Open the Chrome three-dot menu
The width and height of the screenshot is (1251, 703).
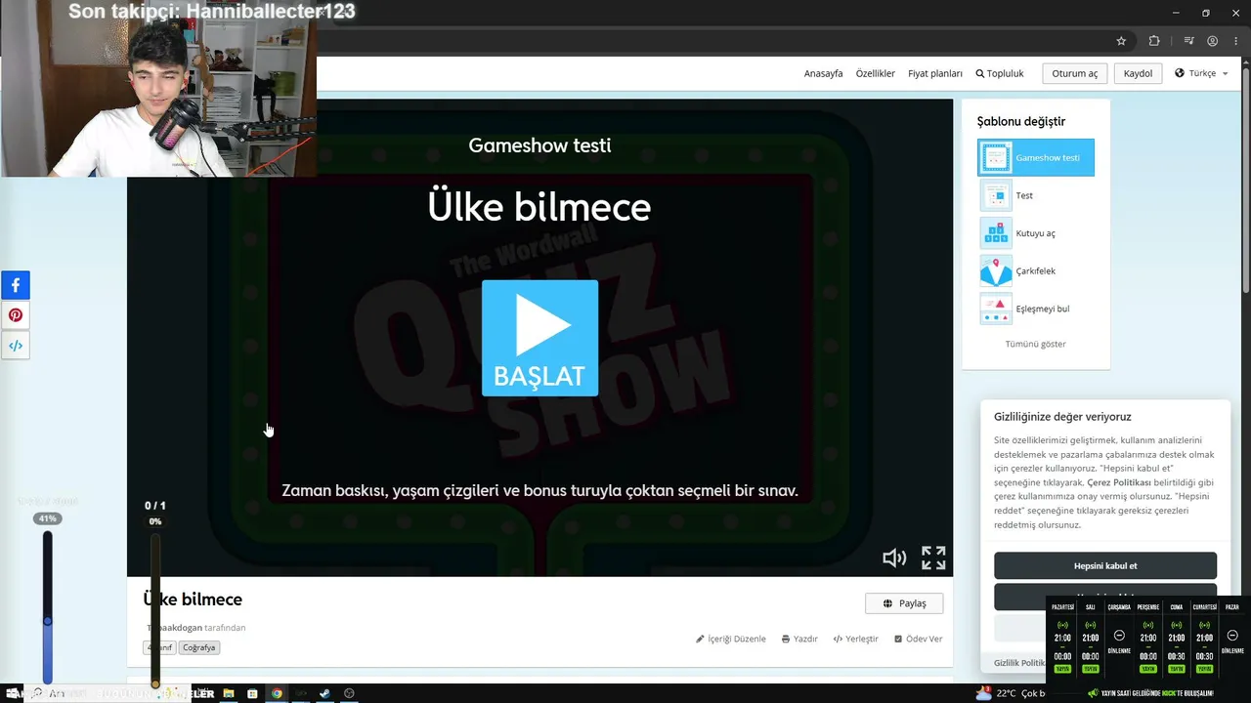pyautogui.click(x=1236, y=41)
